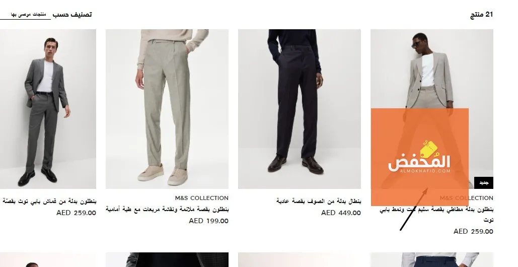Open the puppytooth fabric suit trousers title

[49, 201]
